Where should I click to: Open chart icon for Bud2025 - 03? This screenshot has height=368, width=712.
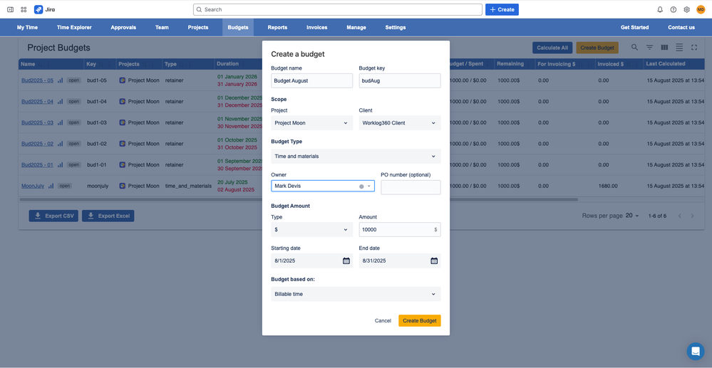(60, 122)
